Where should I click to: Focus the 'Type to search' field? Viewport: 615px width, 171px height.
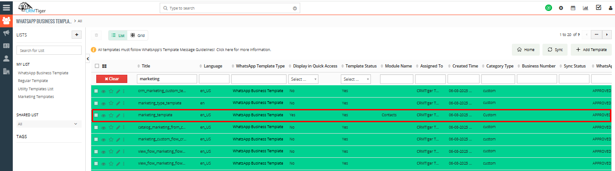click(x=230, y=8)
